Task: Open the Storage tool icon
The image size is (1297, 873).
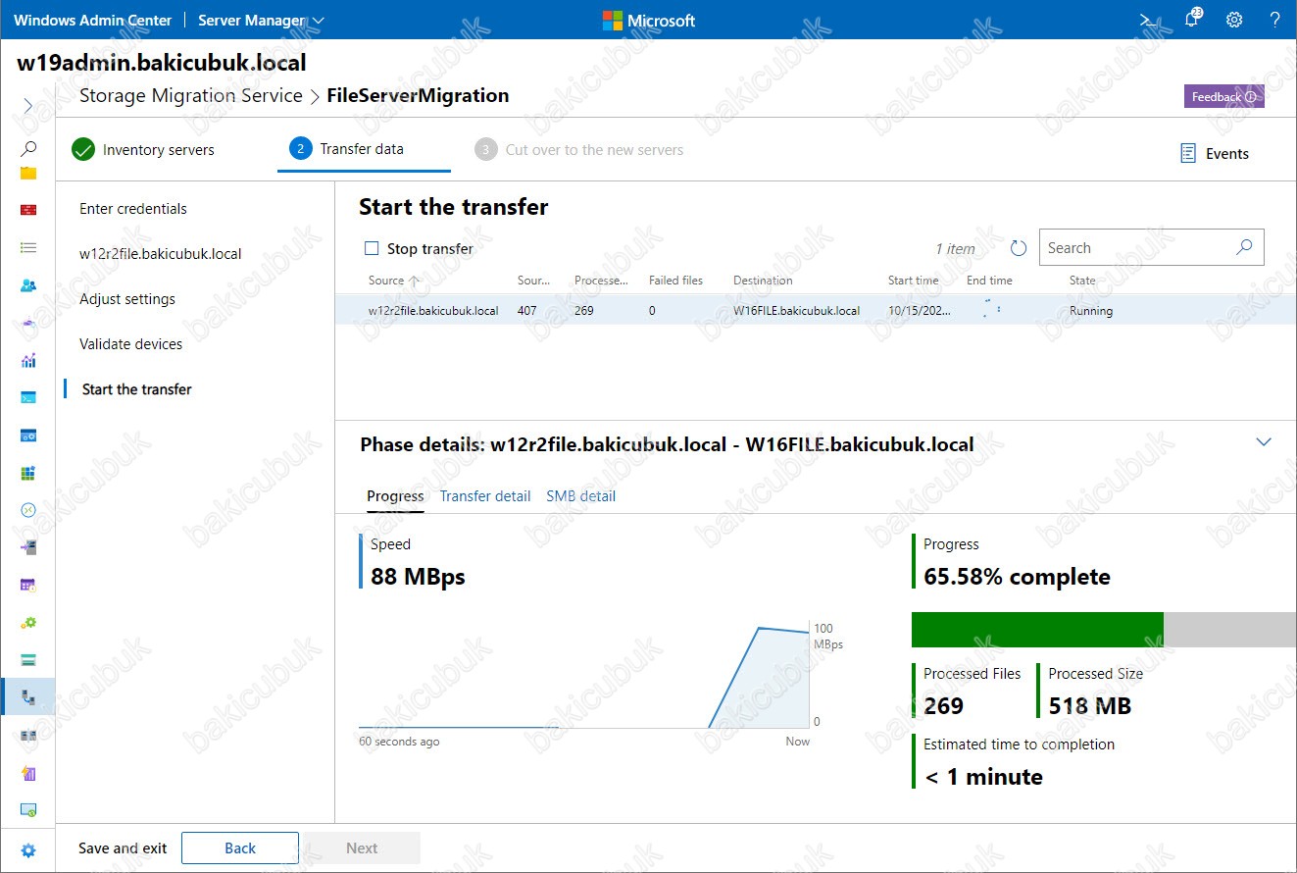Action: (28, 660)
